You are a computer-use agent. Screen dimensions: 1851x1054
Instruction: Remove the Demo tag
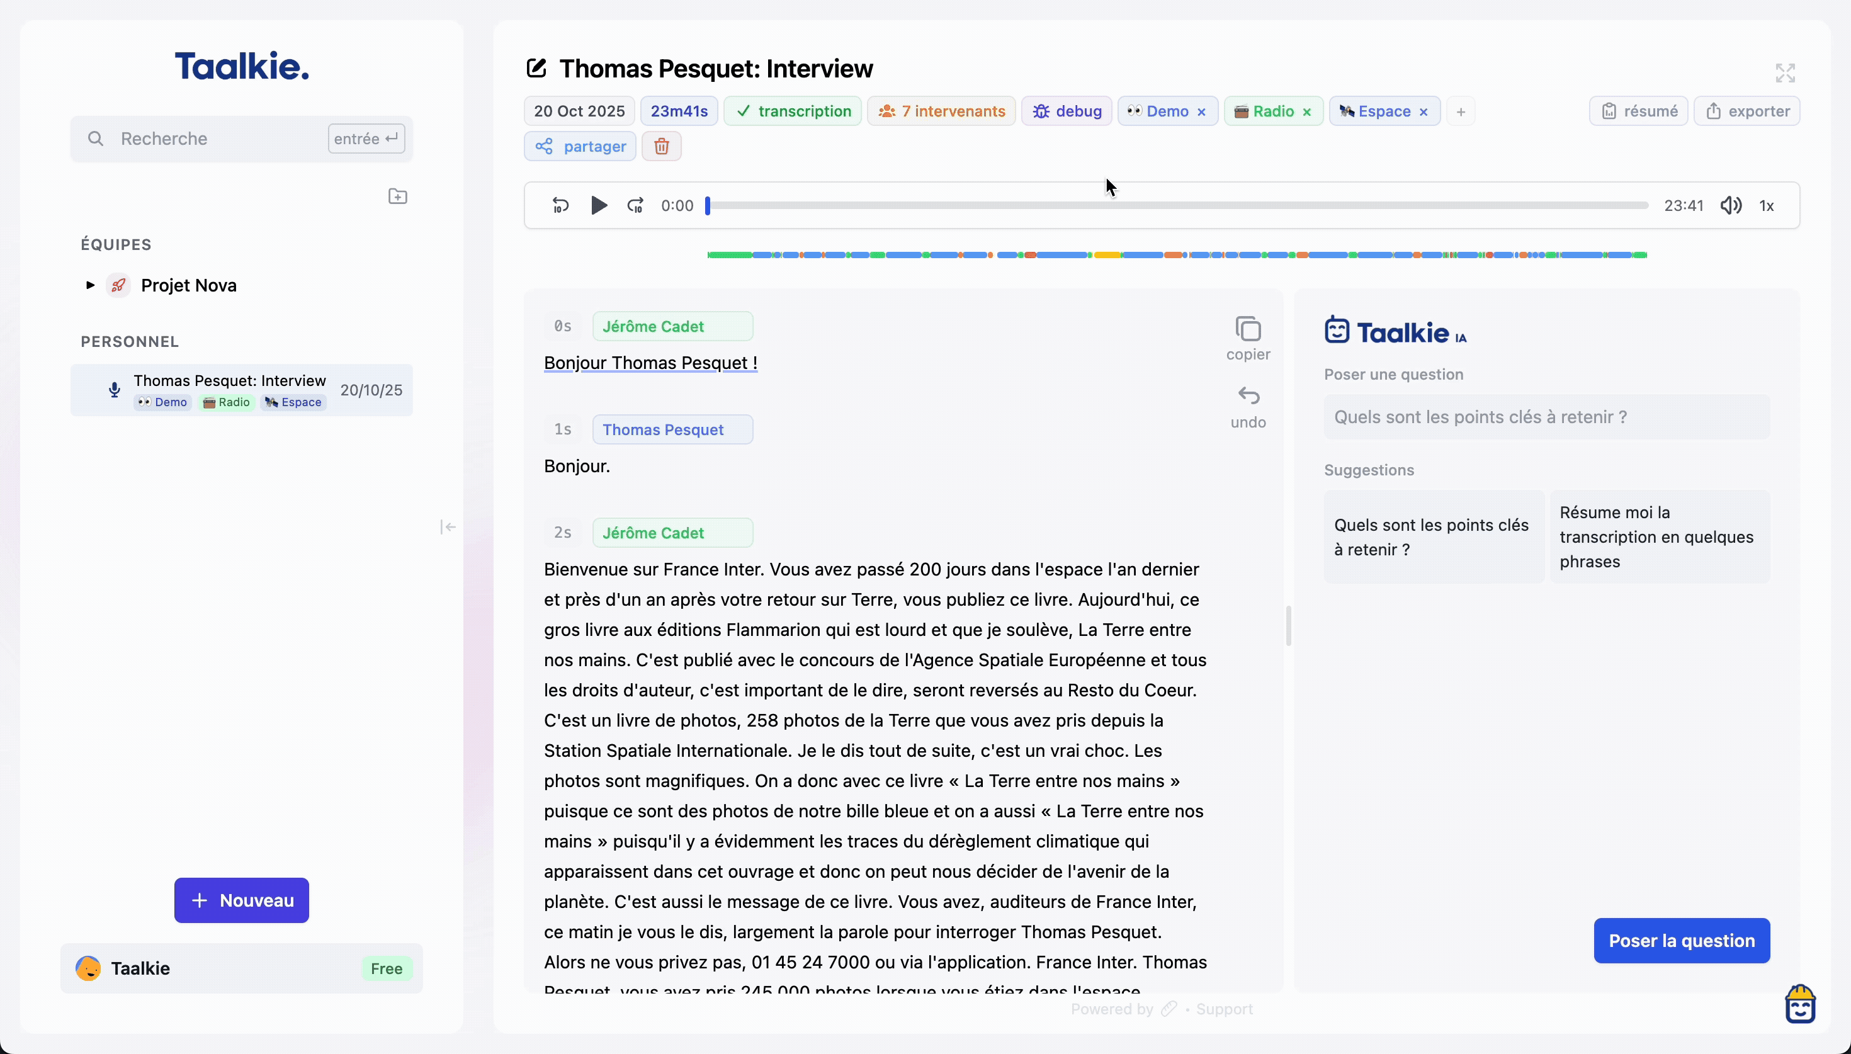[1202, 111]
